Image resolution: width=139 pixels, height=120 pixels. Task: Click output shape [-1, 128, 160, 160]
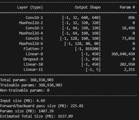pos(80,38)
